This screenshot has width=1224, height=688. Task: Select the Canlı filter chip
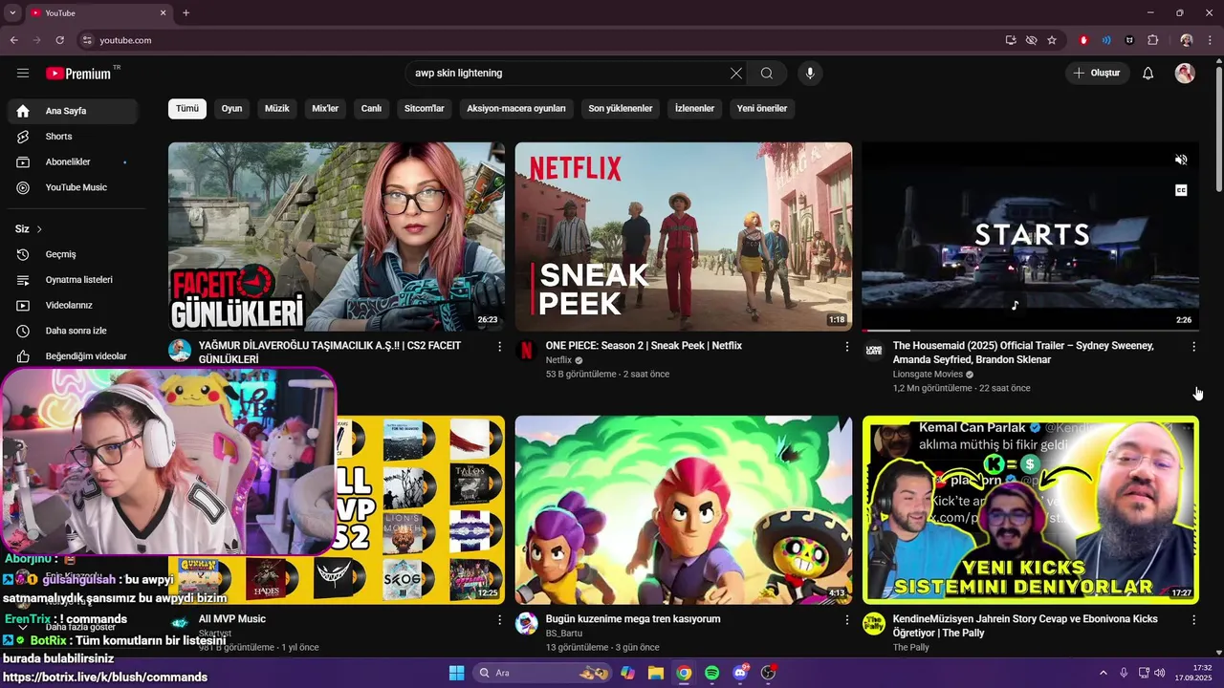click(x=371, y=108)
